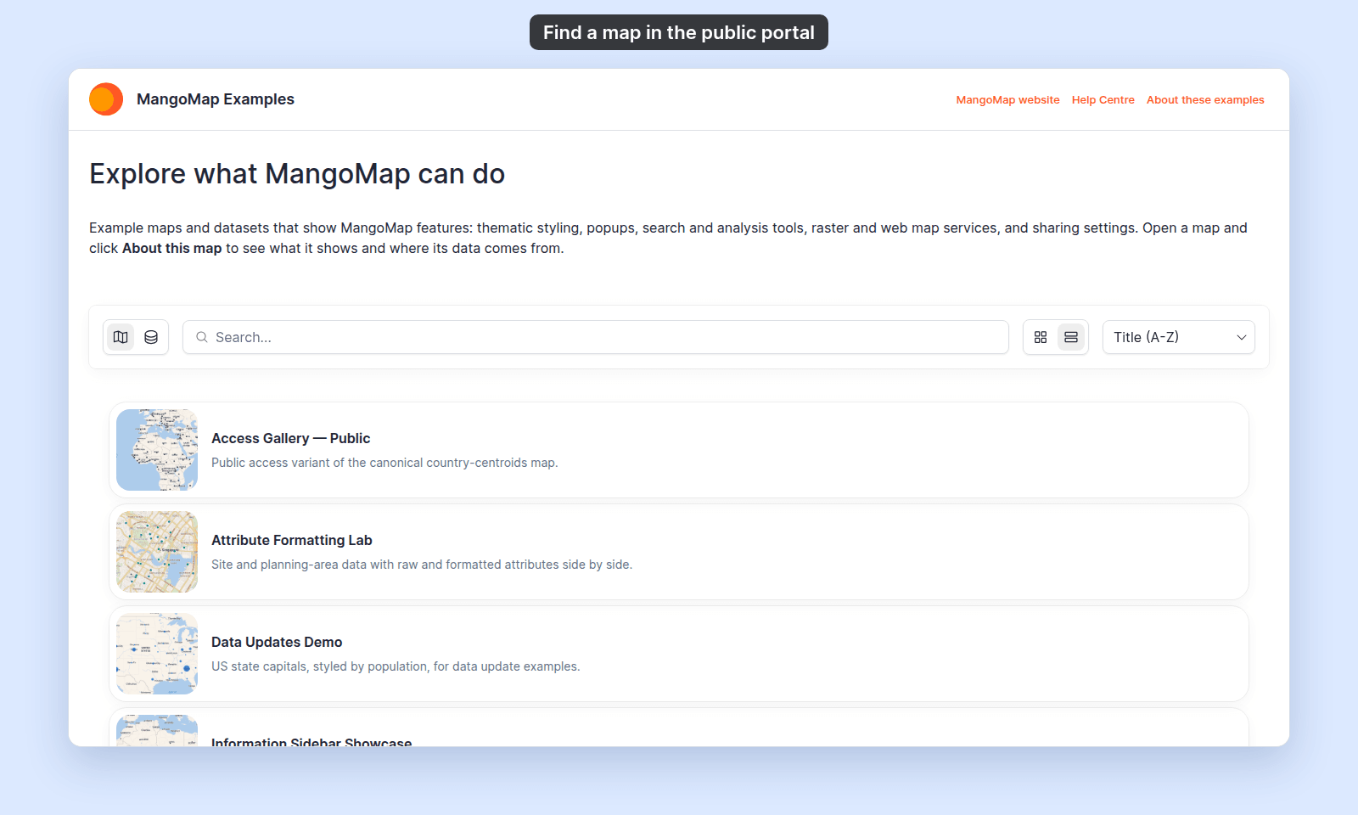This screenshot has height=815, width=1358.
Task: Click the Data Updates Demo title
Action: click(x=277, y=642)
